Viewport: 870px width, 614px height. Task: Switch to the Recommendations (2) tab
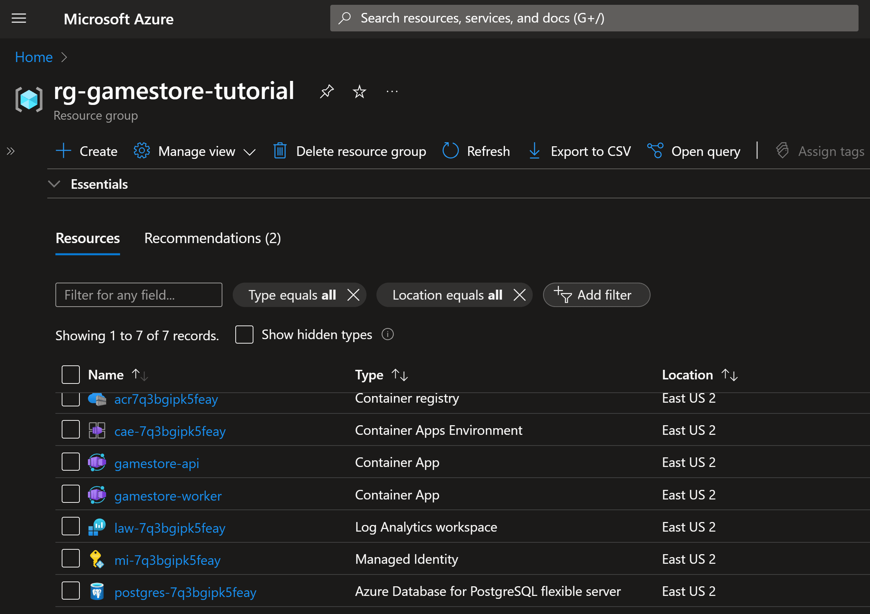pyautogui.click(x=212, y=238)
